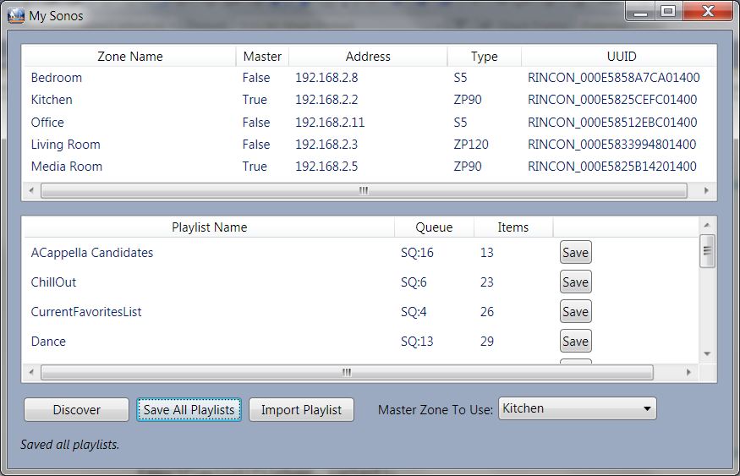Click address 192.168.2.11
Screen dimensions: 740x476
click(x=330, y=123)
